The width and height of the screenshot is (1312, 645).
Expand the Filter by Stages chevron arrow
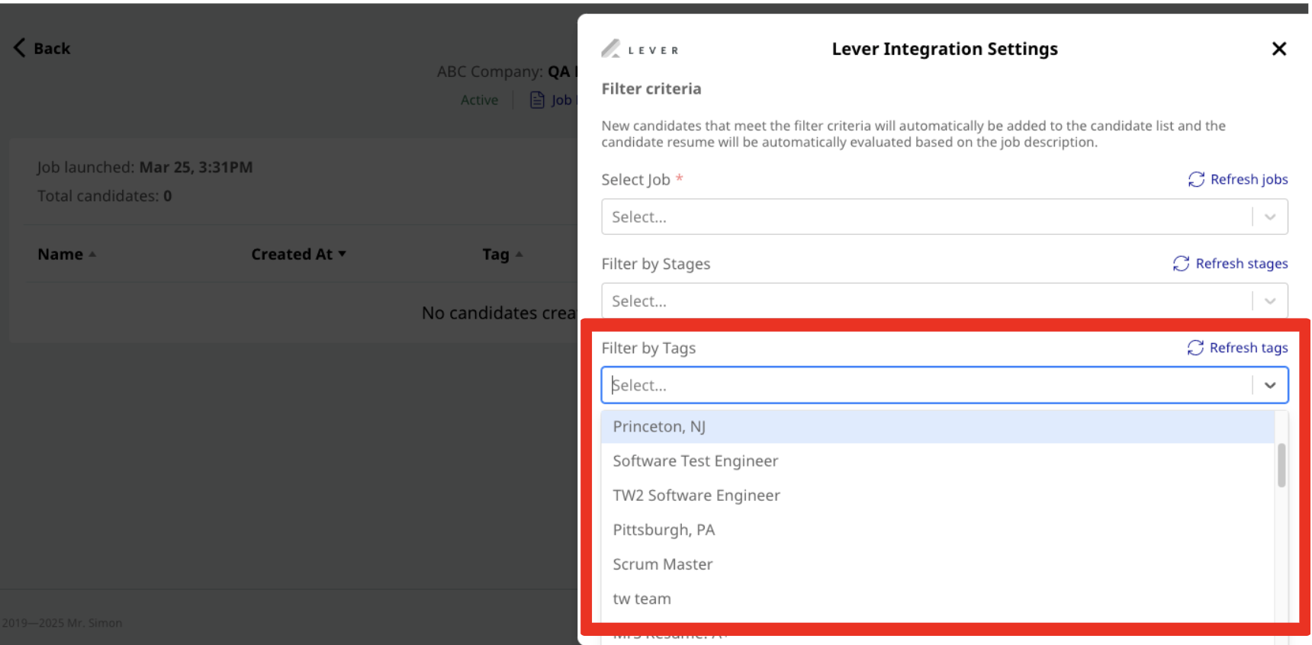click(x=1270, y=301)
